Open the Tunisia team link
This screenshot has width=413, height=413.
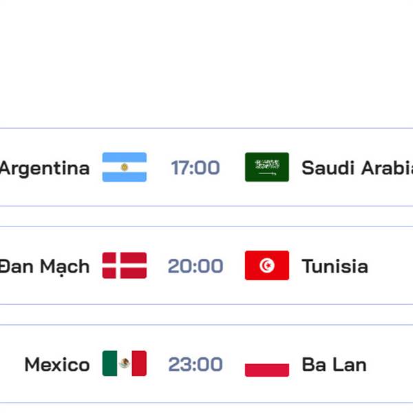tap(335, 266)
